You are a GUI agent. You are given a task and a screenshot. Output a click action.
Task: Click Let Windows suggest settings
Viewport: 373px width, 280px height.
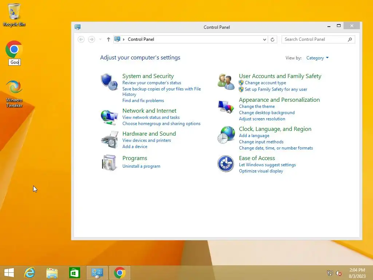[x=267, y=165]
